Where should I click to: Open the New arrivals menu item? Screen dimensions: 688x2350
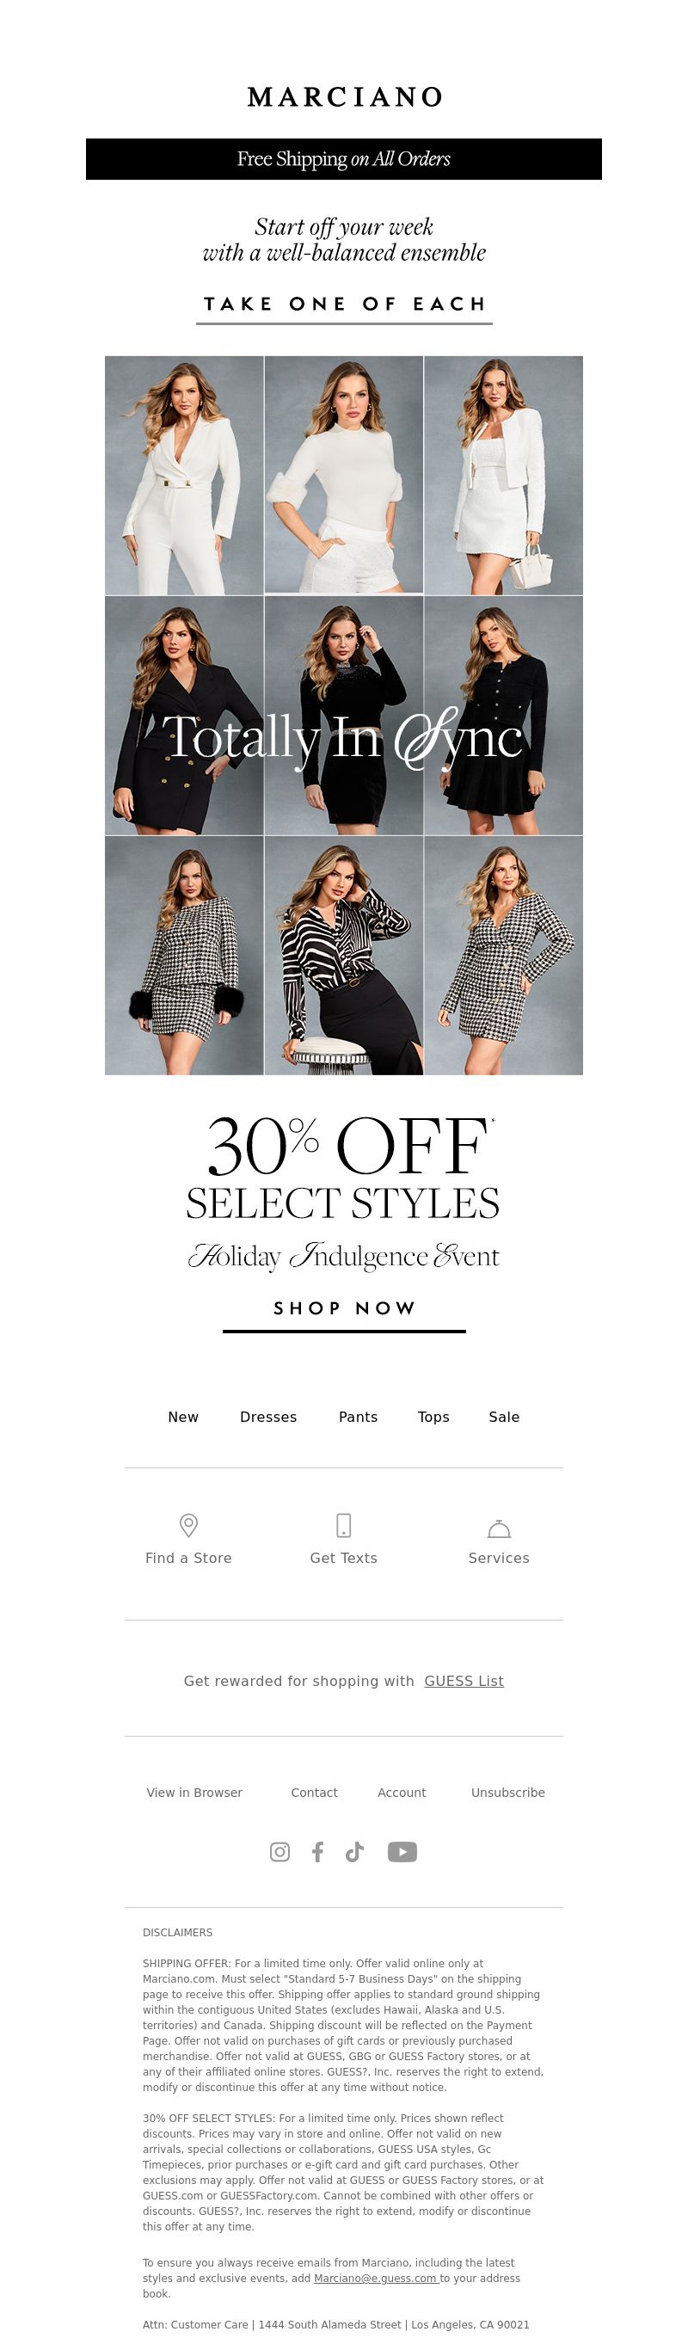(183, 1417)
